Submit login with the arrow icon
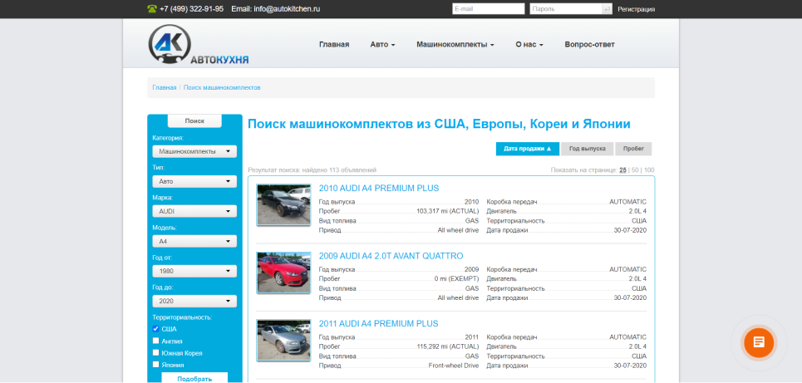 (608, 8)
